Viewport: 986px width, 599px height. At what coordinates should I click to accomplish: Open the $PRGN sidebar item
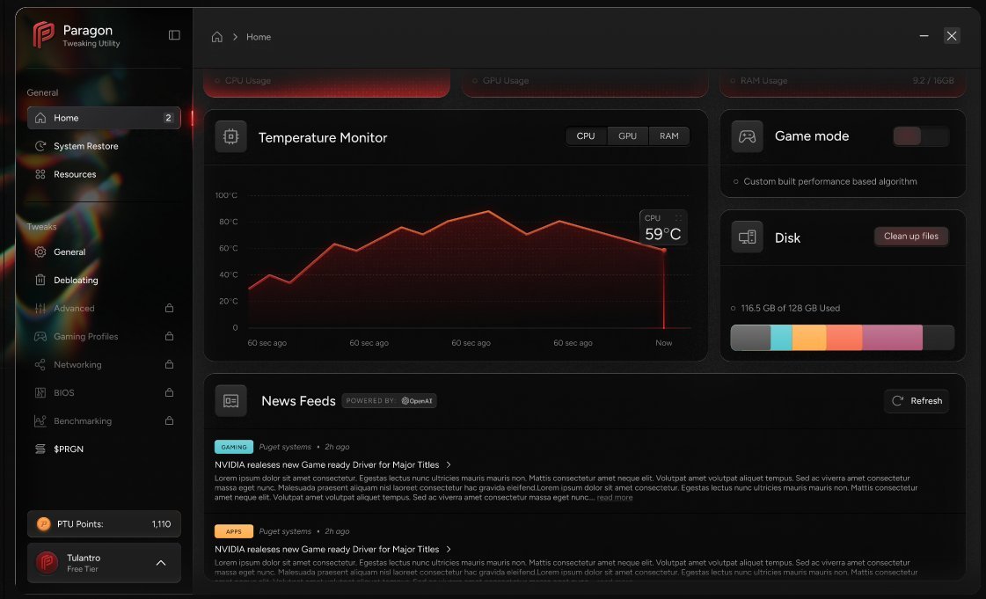[x=104, y=449]
